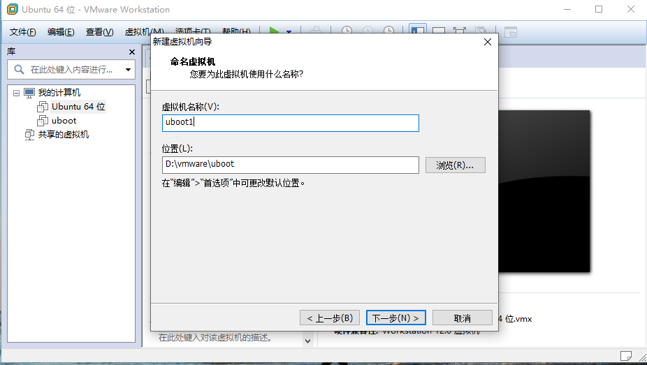Screen dimensions: 647x365
Task: Click the greyed-out crossed view icon in toolbar
Action: (480, 31)
